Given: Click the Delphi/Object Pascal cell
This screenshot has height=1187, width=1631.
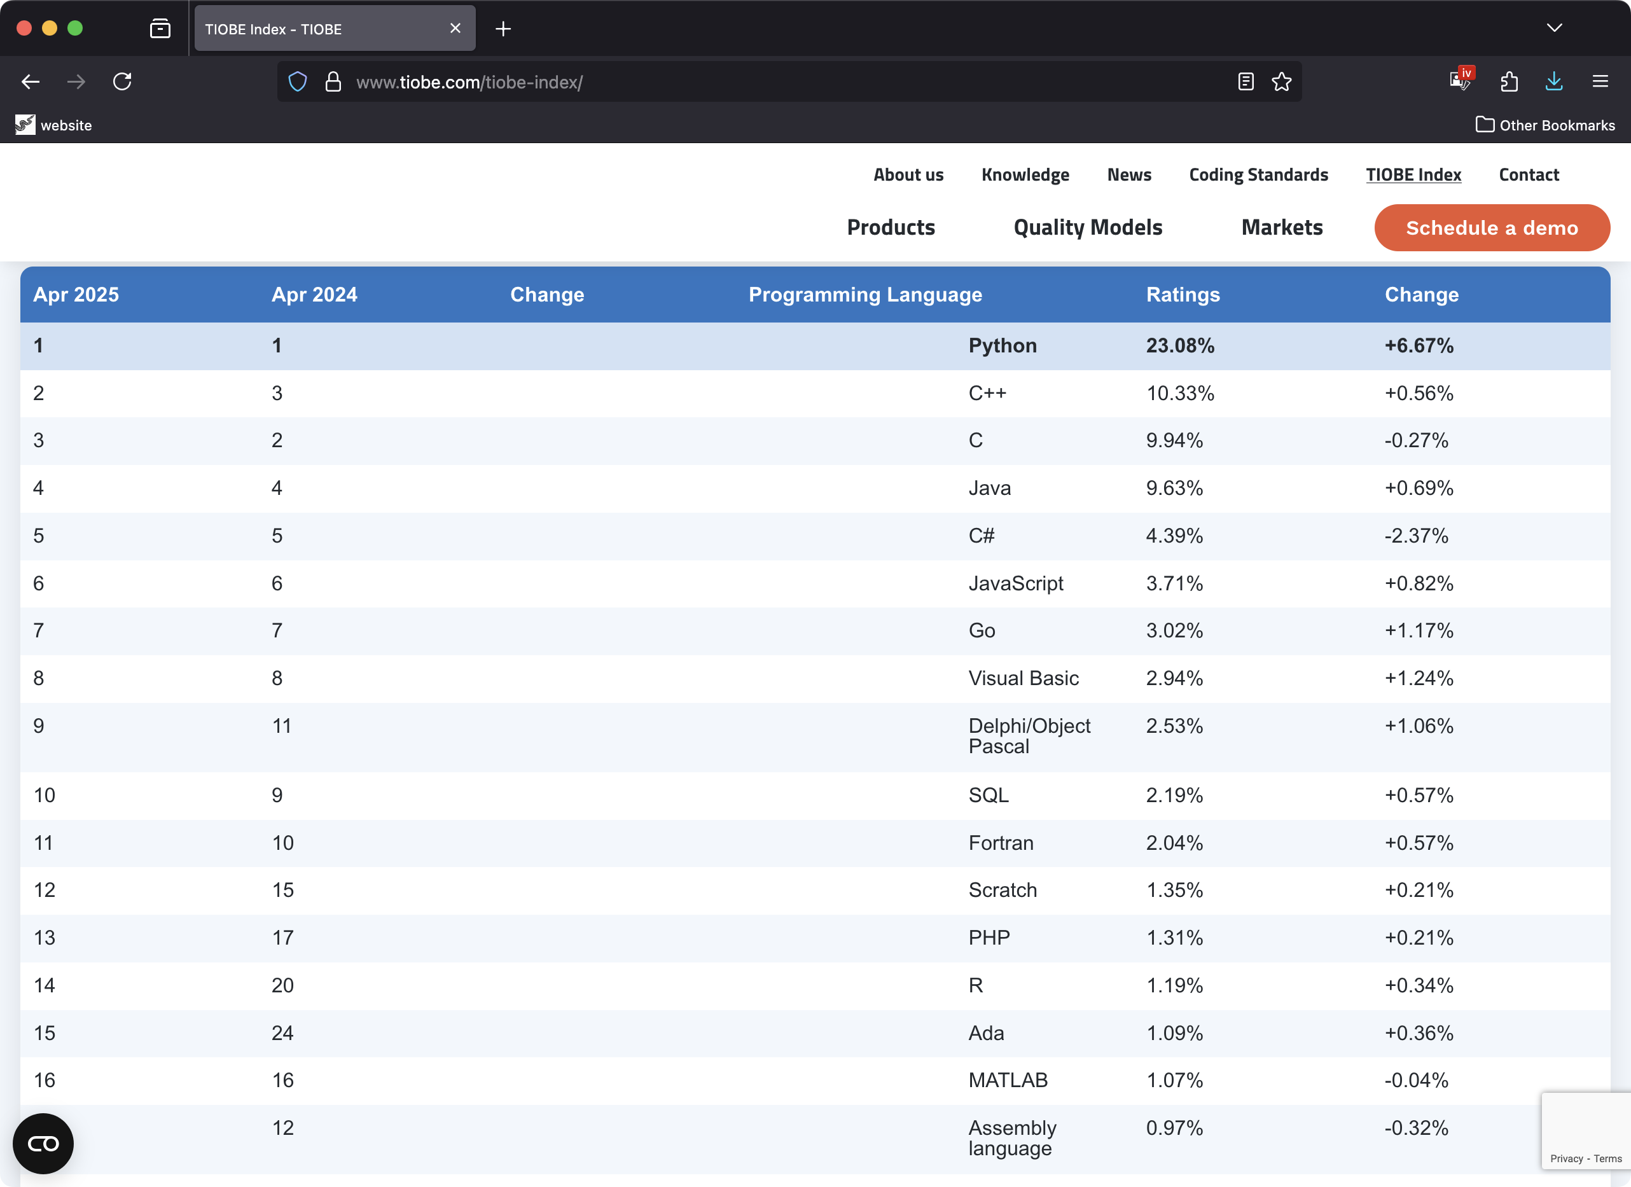Looking at the screenshot, I should click(x=1029, y=736).
